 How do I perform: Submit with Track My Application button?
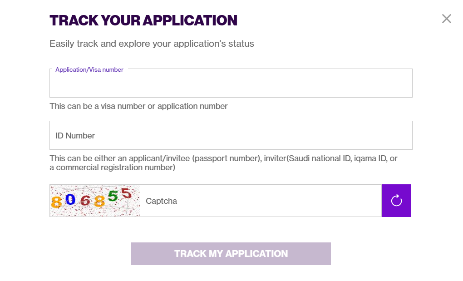pyautogui.click(x=231, y=254)
